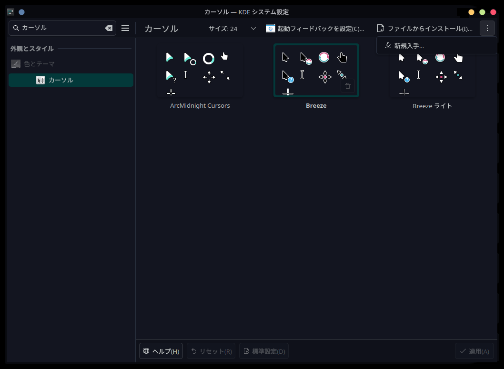The height and width of the screenshot is (369, 504).
Task: Click ファイルからインストール(I)... button
Action: 424,29
